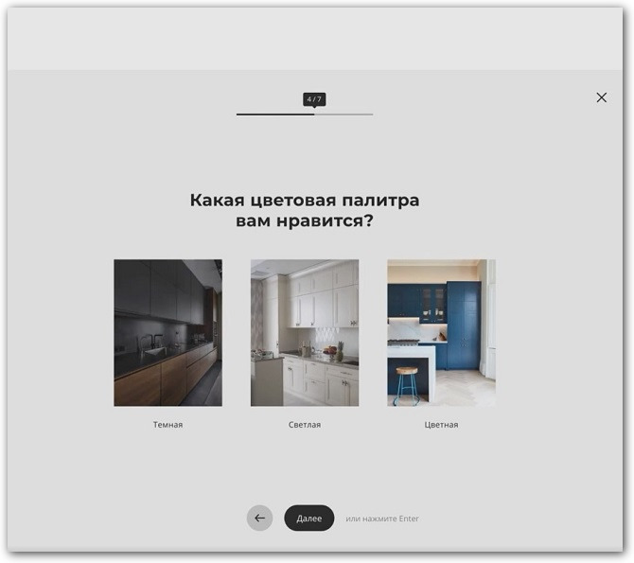Click the 4 / 7 step indicator badge

[314, 98]
